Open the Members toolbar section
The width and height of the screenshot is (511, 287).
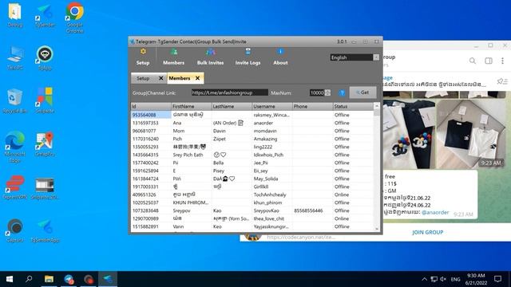pyautogui.click(x=173, y=57)
